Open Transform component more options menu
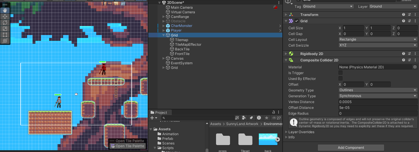Viewport: 419px width, 152px height. [x=415, y=14]
